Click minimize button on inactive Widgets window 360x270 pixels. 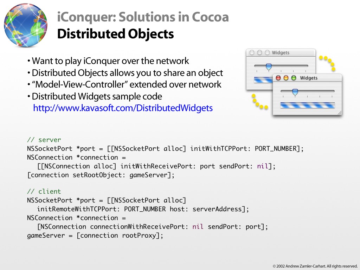coord(259,53)
